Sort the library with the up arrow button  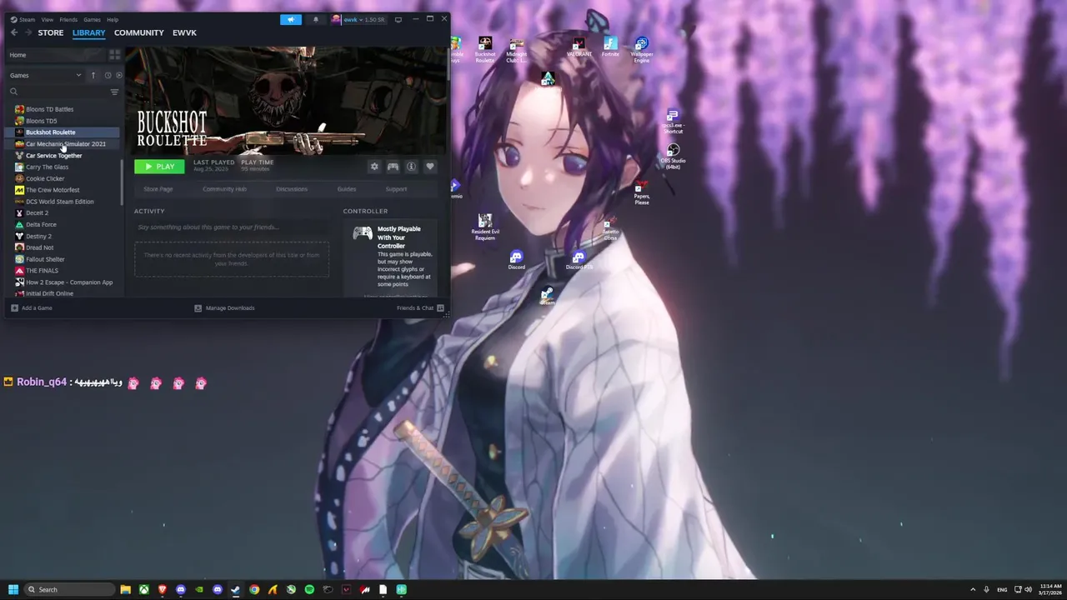pyautogui.click(x=93, y=75)
